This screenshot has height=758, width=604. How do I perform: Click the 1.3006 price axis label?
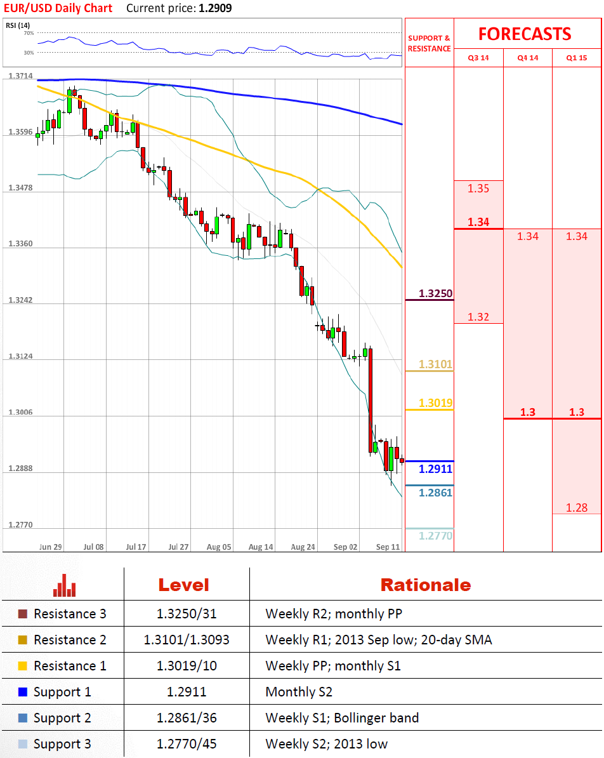click(x=21, y=413)
